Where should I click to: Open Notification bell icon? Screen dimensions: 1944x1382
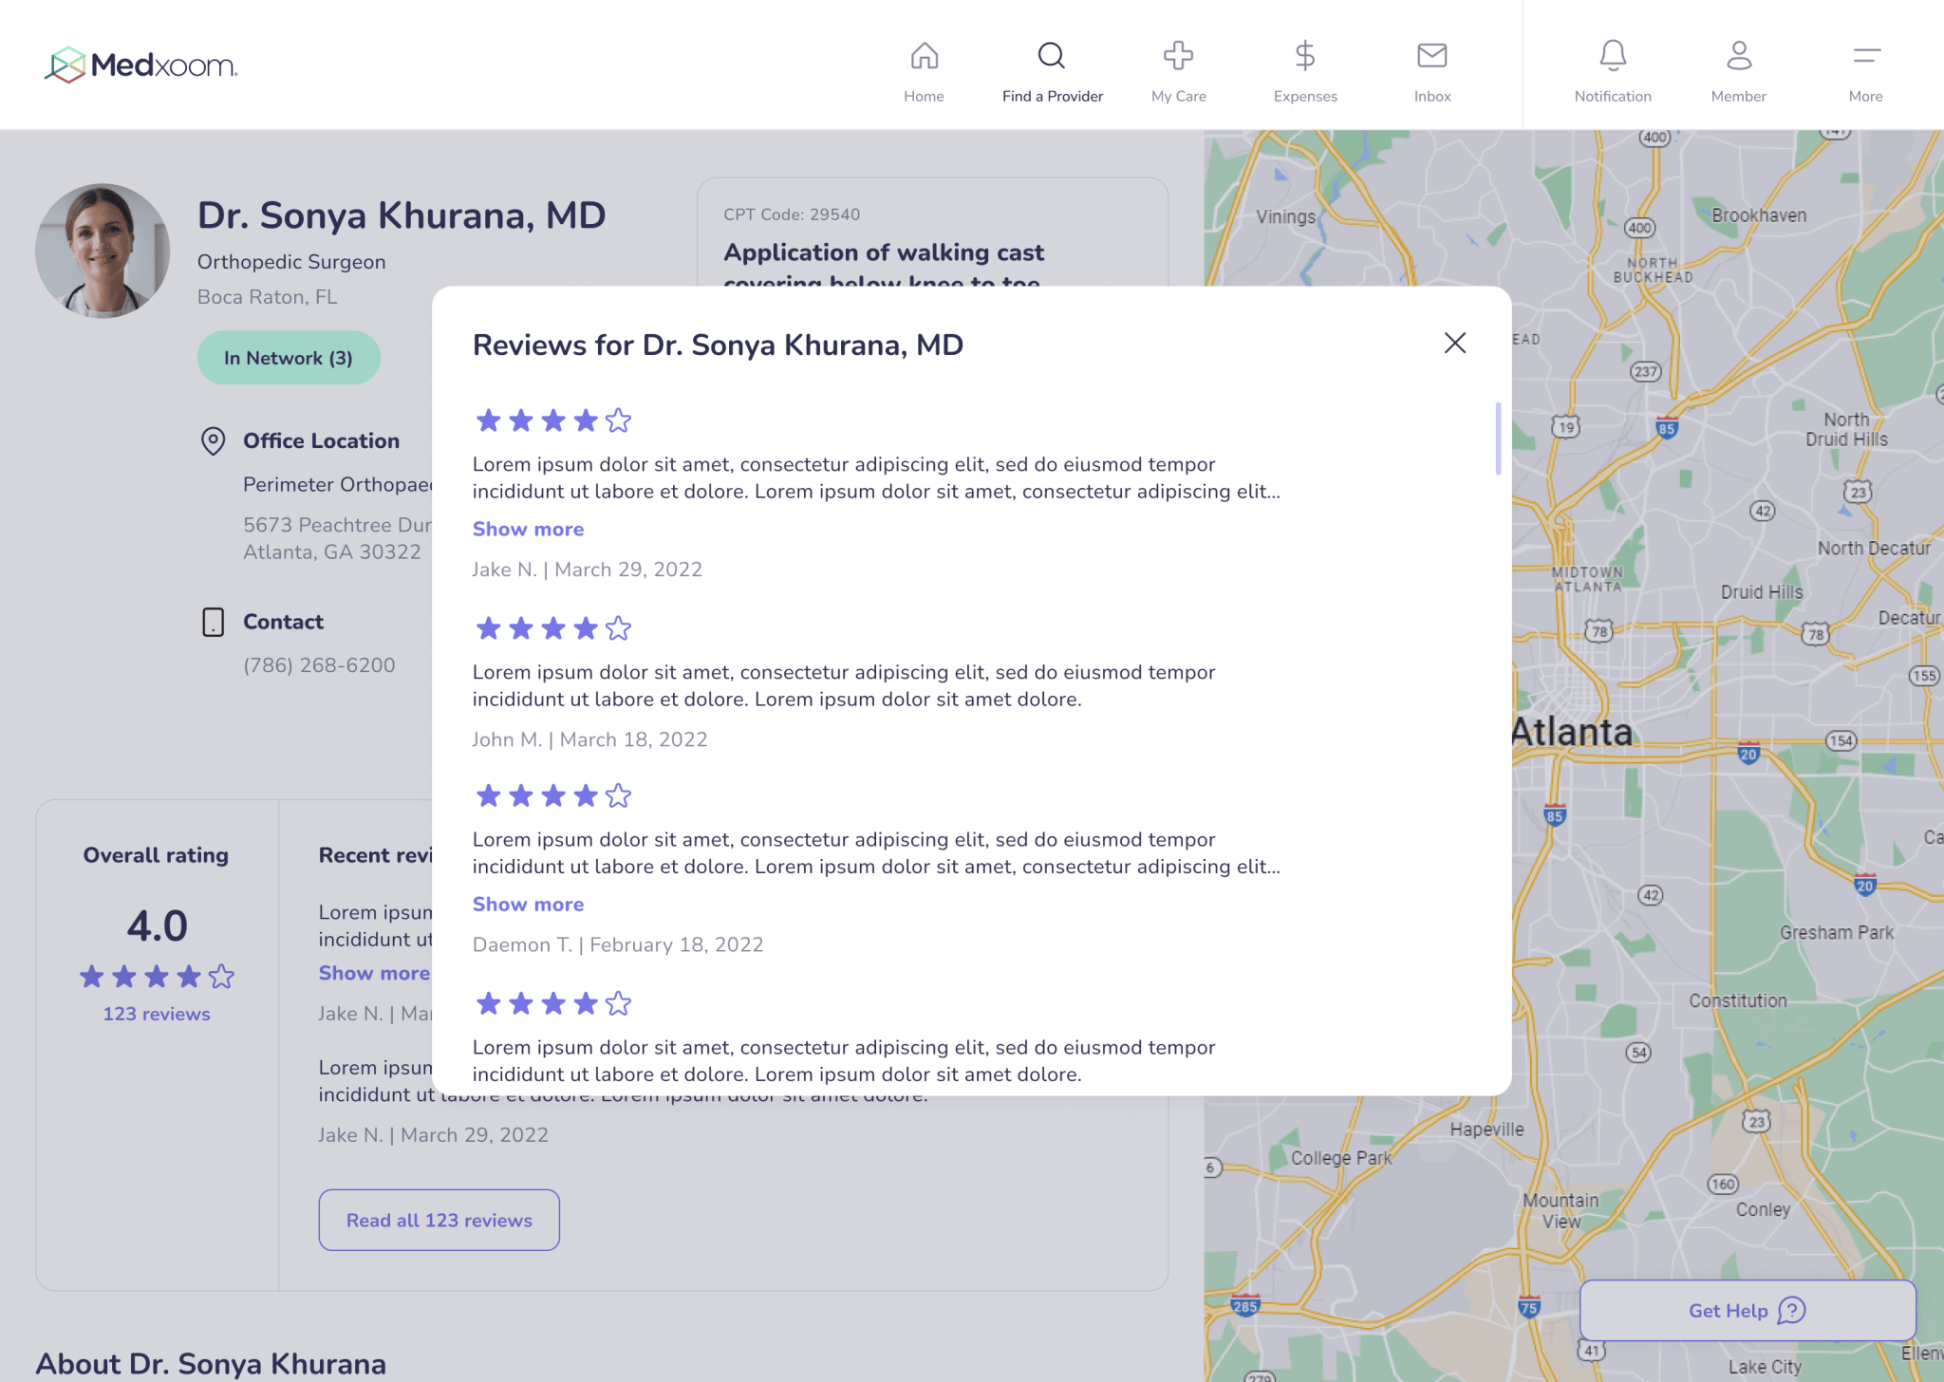coord(1613,56)
